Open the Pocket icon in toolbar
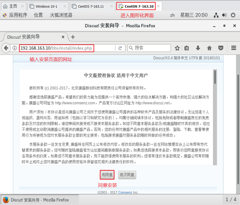This screenshot has width=240, height=205. pos(221,48)
